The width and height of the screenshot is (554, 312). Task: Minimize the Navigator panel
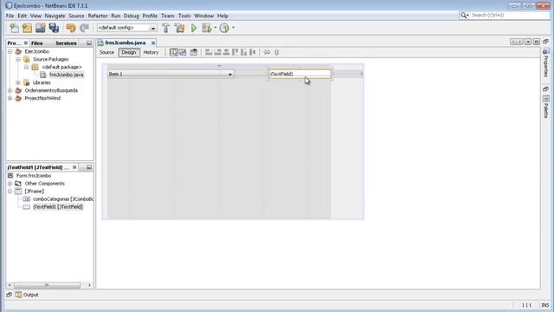tap(88, 167)
